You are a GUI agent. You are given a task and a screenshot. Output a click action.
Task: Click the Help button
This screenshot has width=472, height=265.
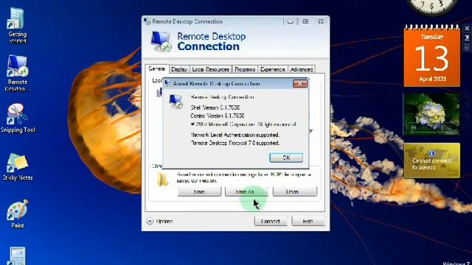coord(308,221)
